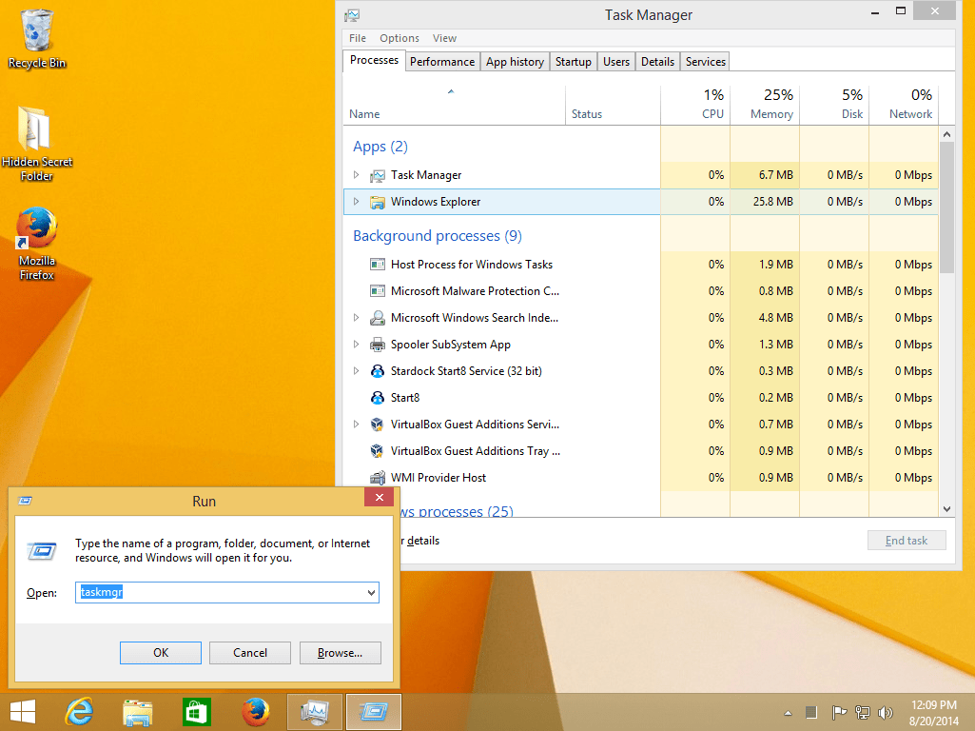Click the process list scroll down arrow

click(x=946, y=509)
